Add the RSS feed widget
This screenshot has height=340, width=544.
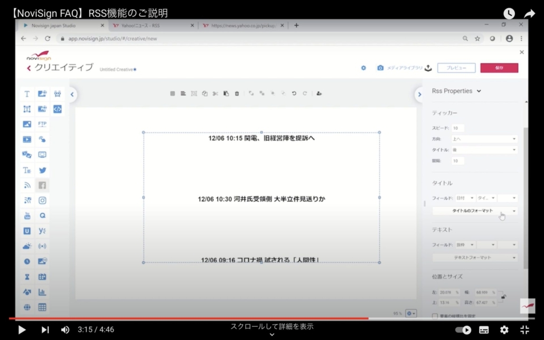27,185
